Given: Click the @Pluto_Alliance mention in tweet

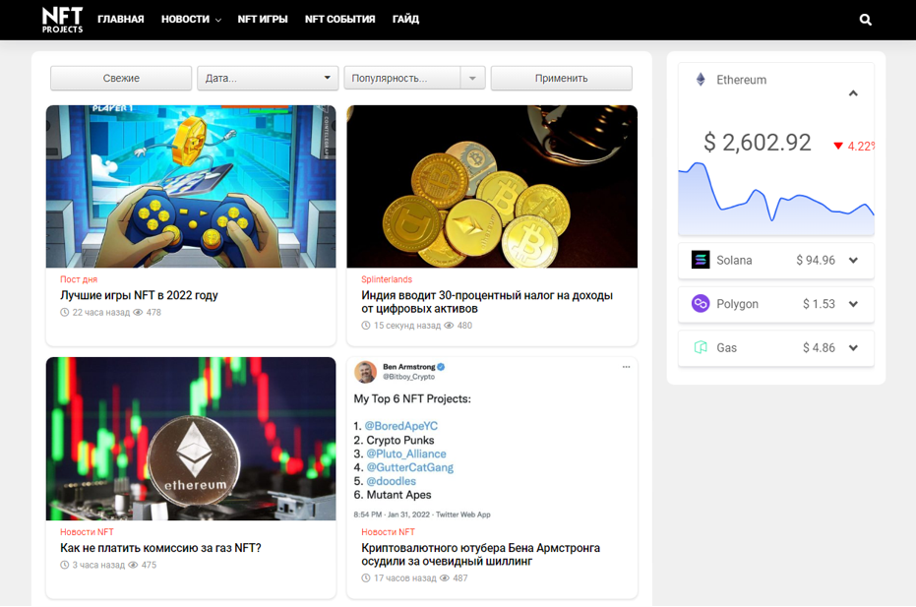Looking at the screenshot, I should tap(406, 454).
